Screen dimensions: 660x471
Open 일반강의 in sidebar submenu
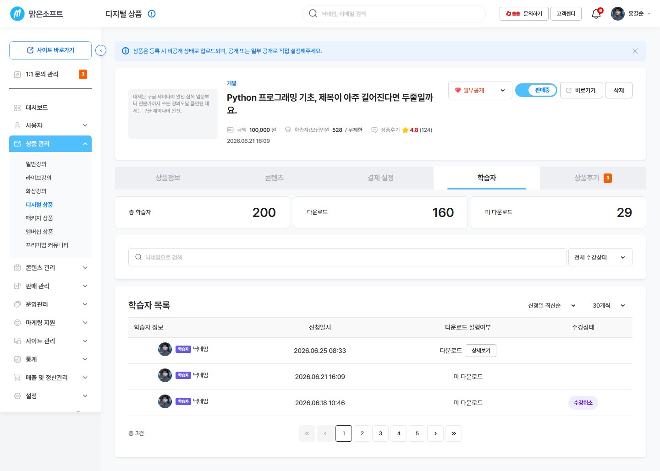[36, 164]
